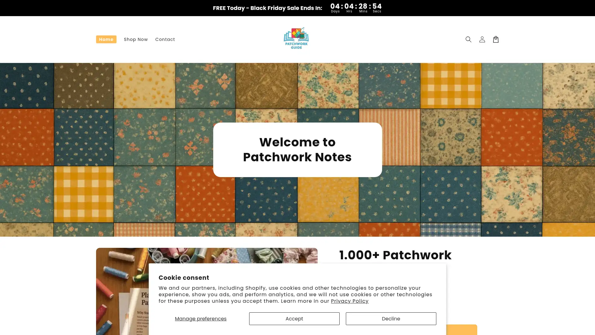Click the 1.000+ Patchwork heading

[x=395, y=255]
